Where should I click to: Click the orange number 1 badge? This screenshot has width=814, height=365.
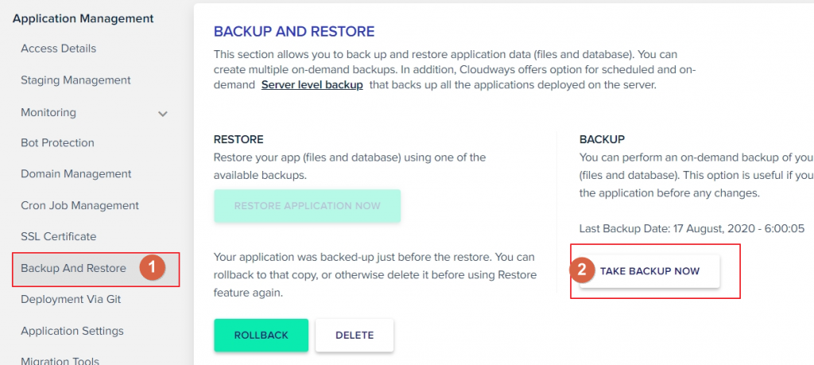152,267
